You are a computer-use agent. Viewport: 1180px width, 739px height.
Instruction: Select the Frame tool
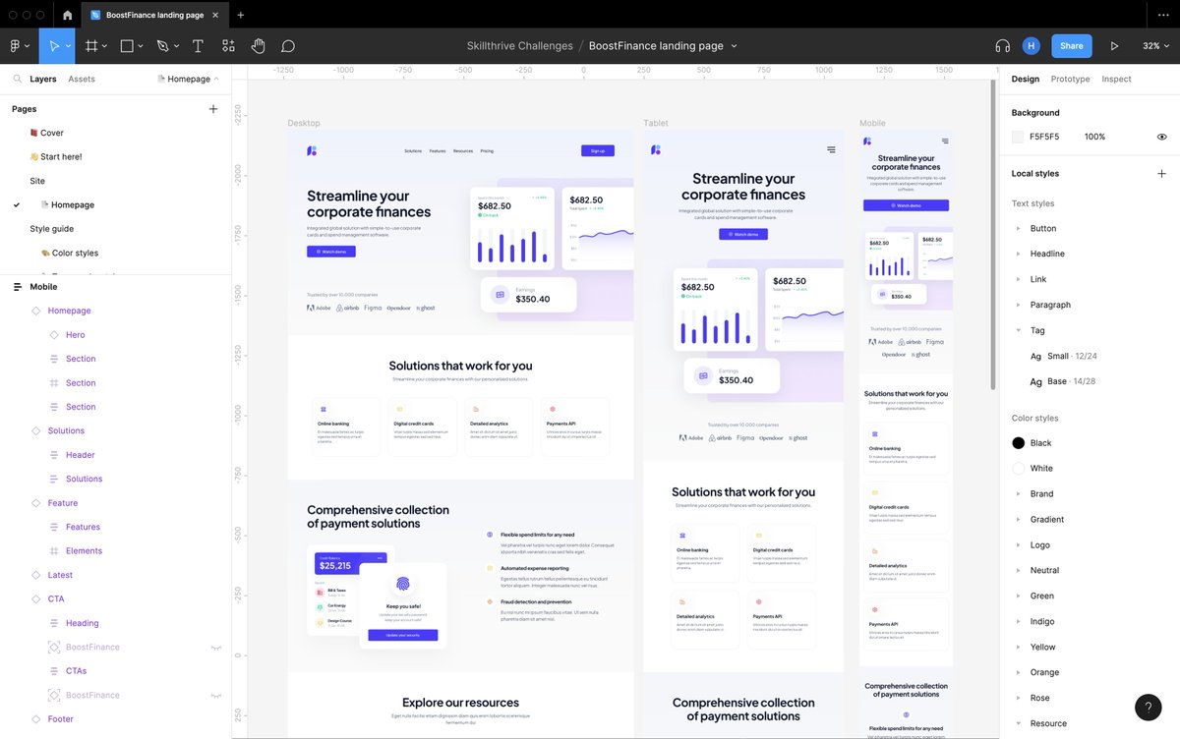(91, 46)
